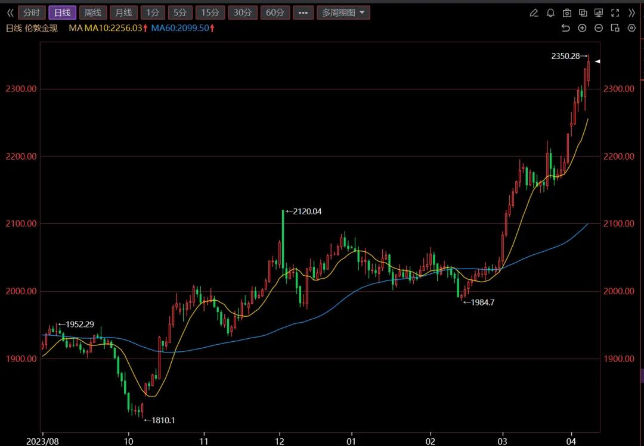Switch to the 分时 intraday view

pos(32,13)
